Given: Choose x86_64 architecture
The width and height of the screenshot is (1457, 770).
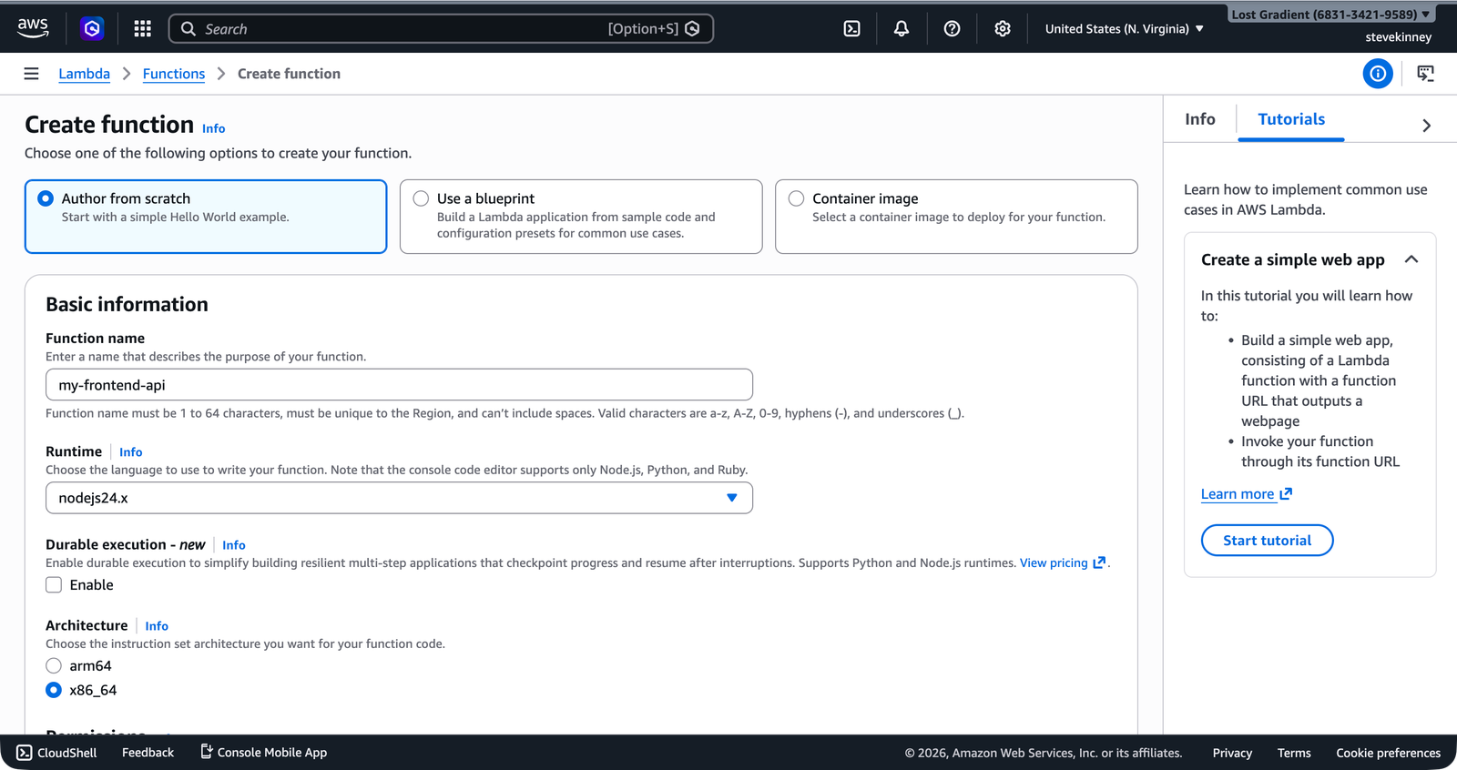Looking at the screenshot, I should (54, 690).
